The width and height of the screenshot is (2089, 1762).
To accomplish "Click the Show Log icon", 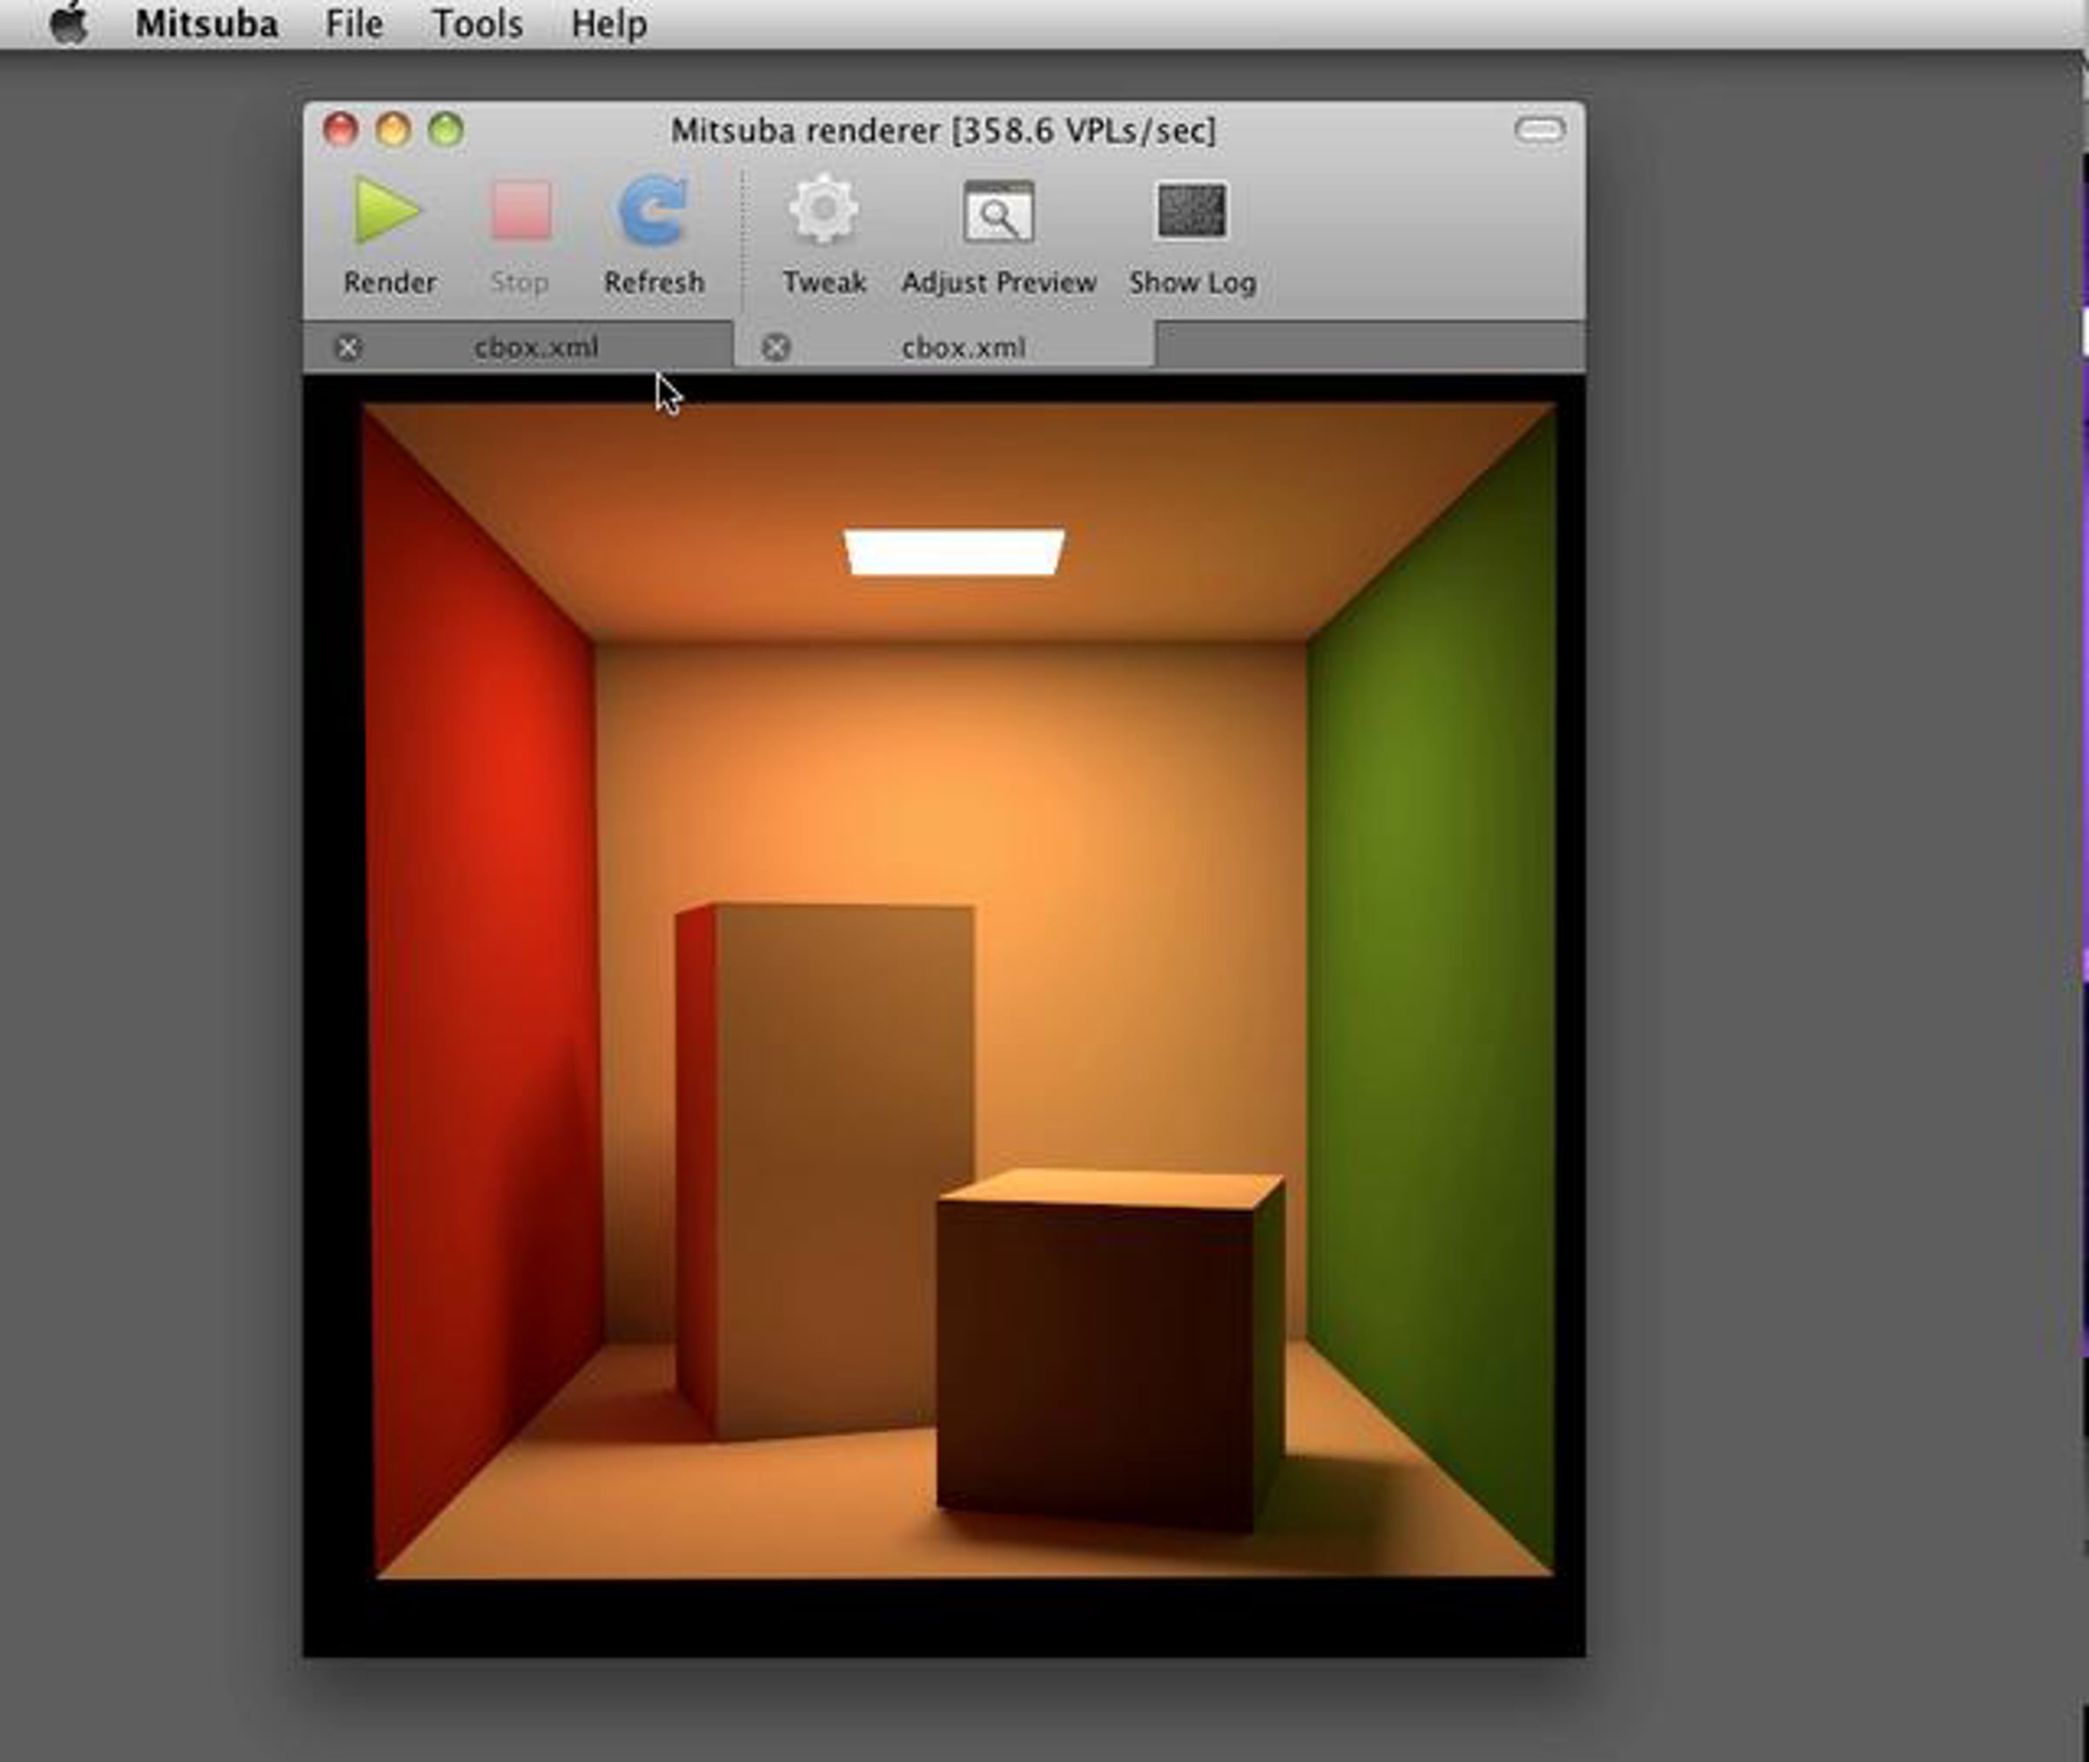I will [x=1192, y=211].
